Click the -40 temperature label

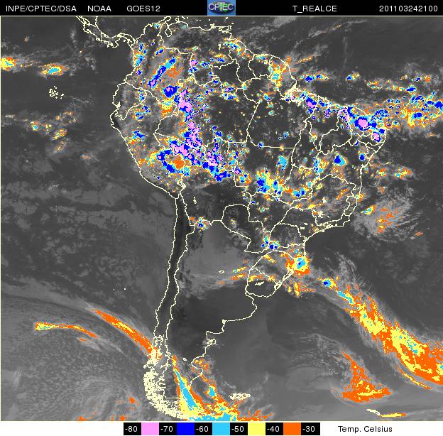click(x=274, y=429)
